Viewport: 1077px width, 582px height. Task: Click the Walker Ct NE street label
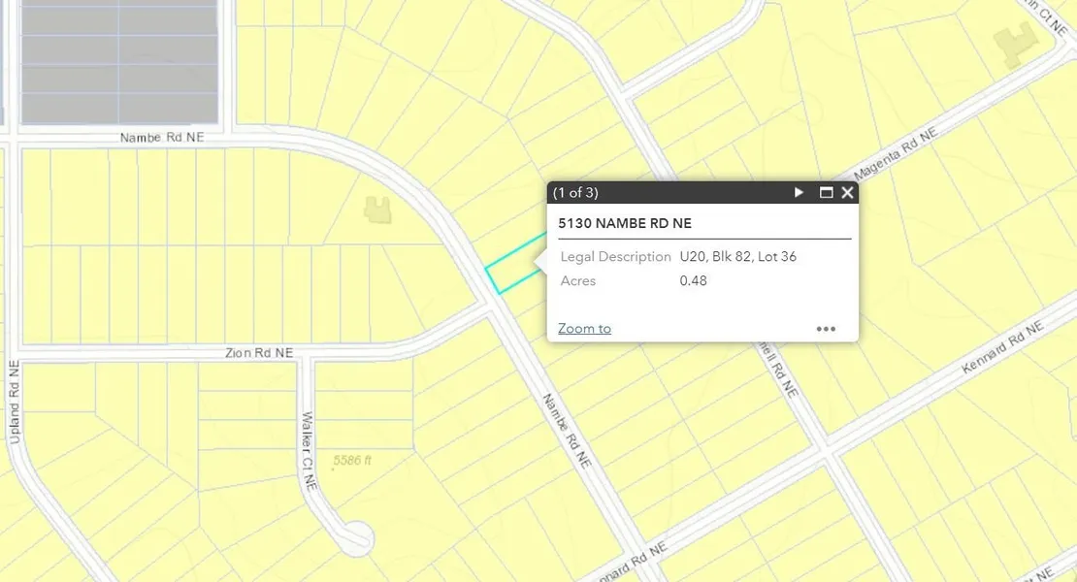[x=309, y=451]
